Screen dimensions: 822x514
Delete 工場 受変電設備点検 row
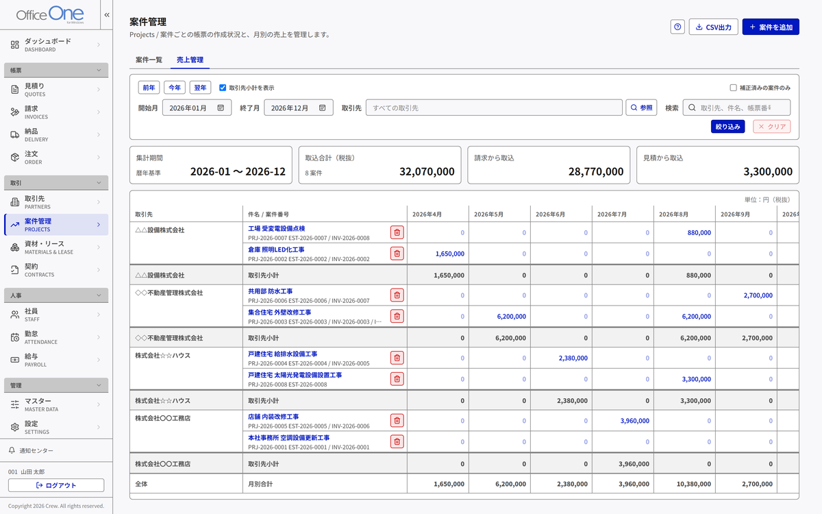397,232
